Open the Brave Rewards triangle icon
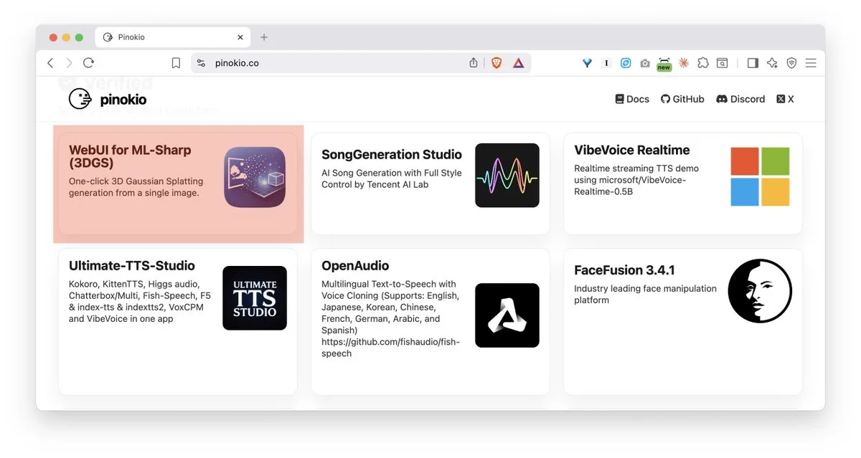Screen dimensions: 861x458 518,63
